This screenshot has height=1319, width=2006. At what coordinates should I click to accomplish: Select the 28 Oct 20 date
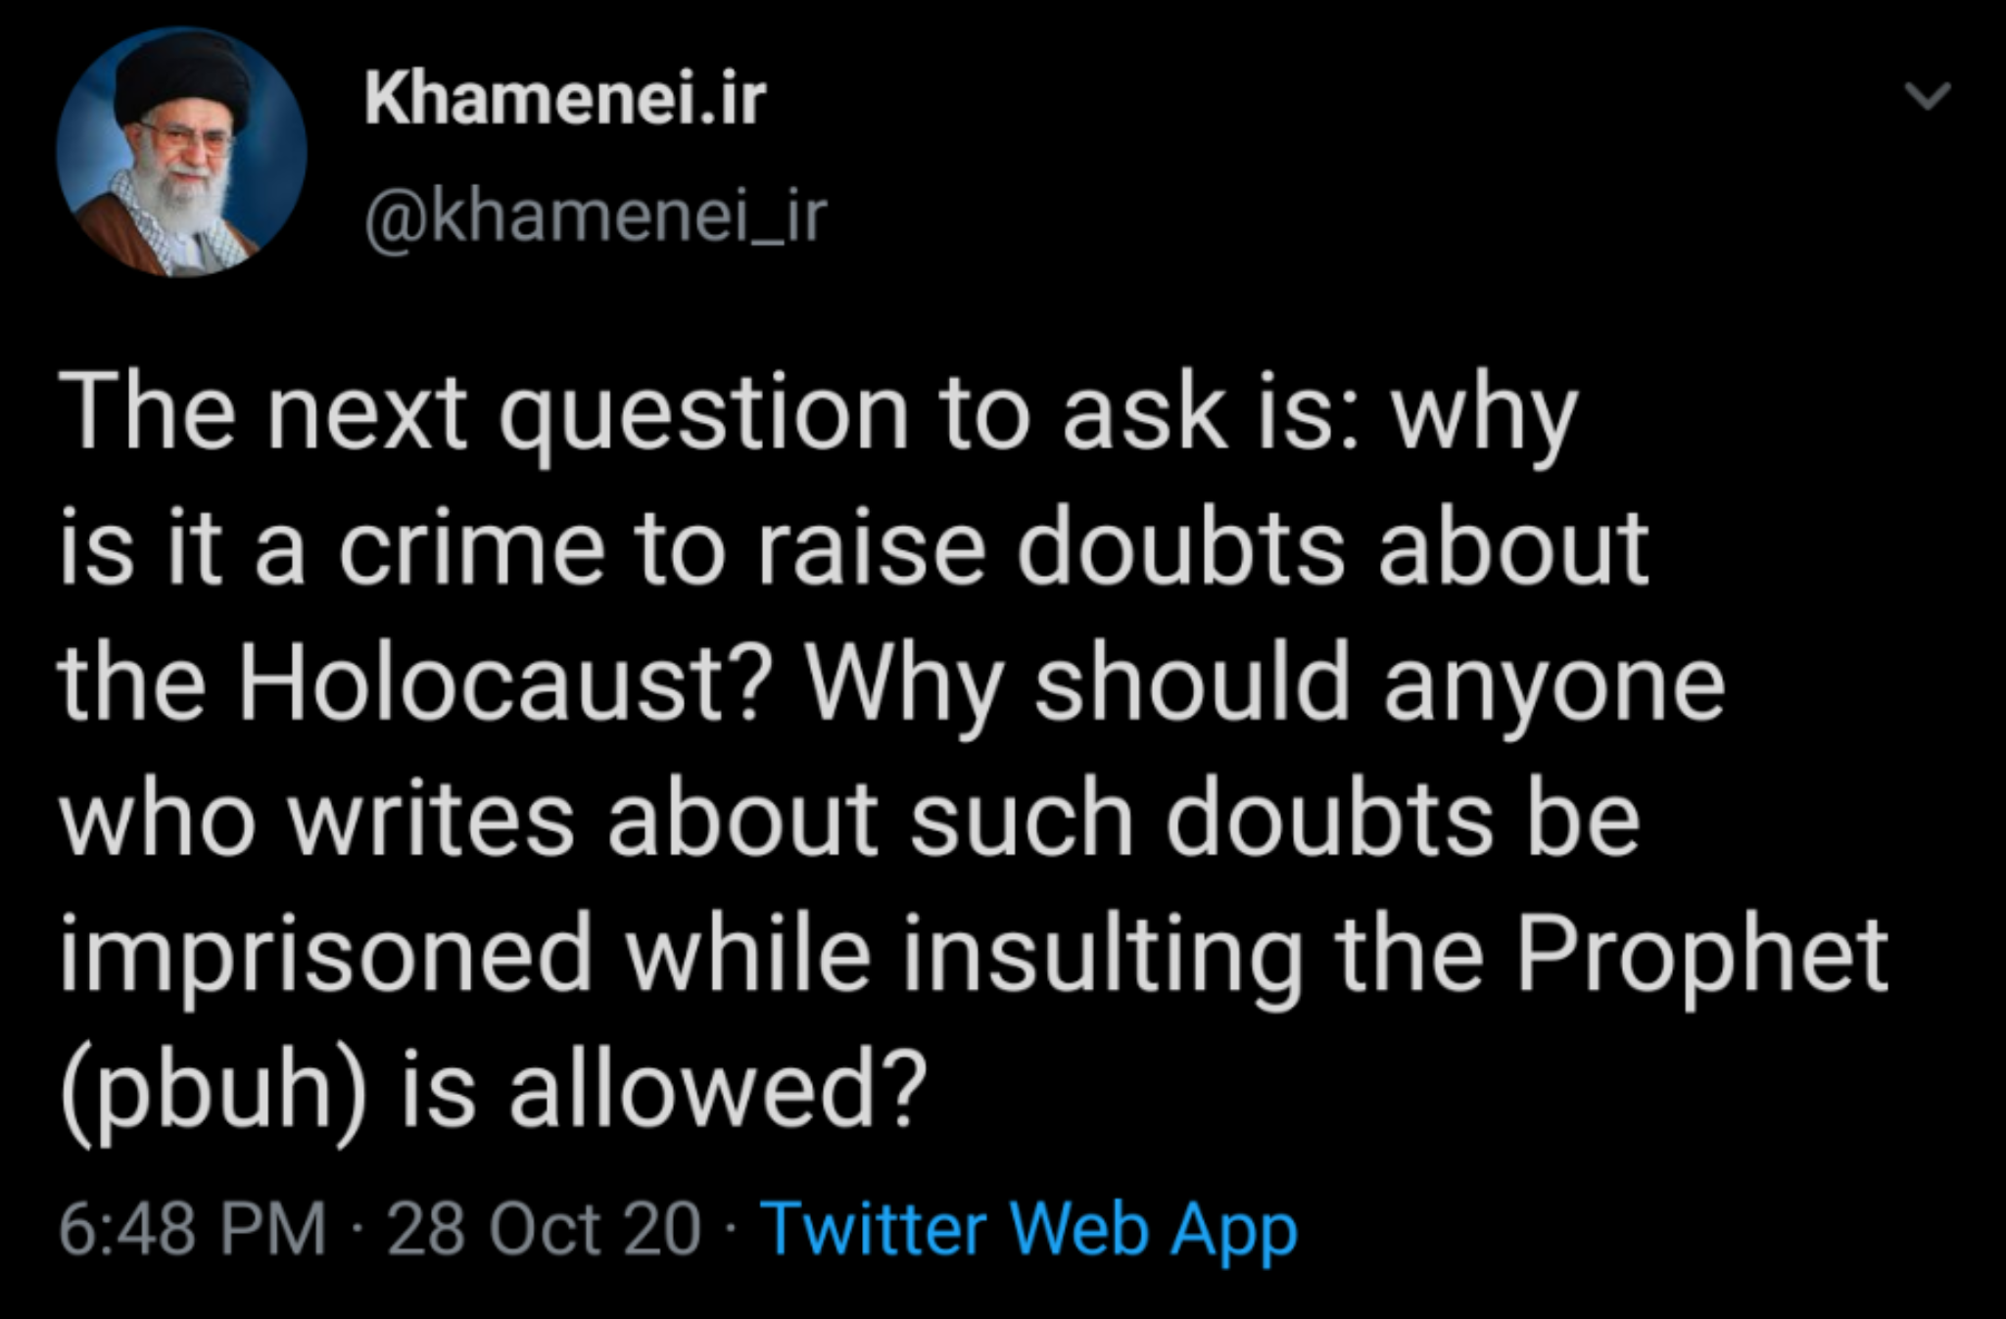click(x=545, y=1228)
